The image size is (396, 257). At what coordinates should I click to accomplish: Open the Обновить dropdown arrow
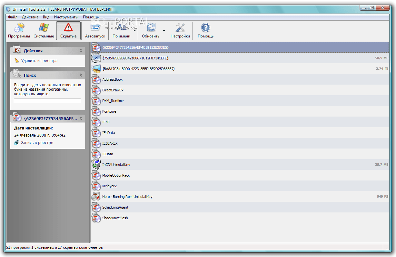click(x=164, y=31)
